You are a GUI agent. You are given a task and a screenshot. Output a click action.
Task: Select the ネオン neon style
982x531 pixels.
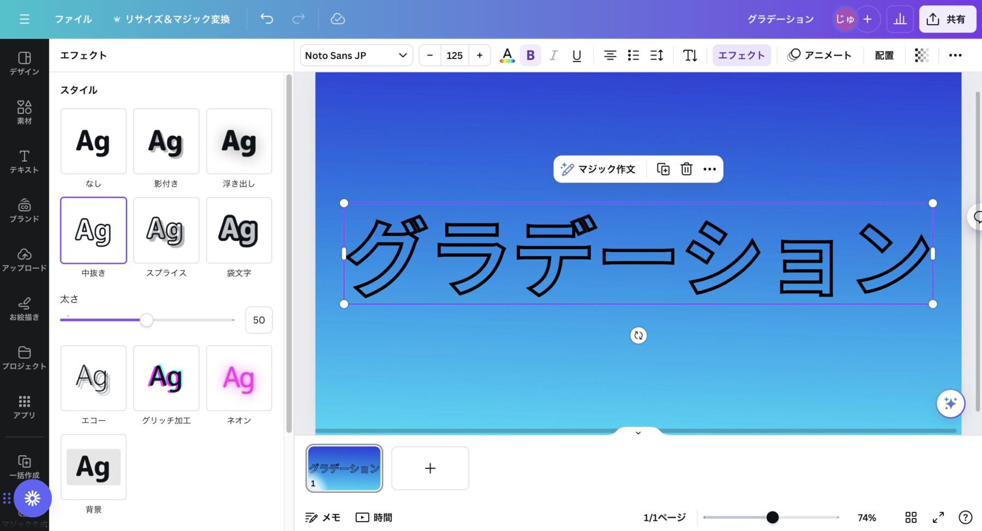pyautogui.click(x=239, y=378)
